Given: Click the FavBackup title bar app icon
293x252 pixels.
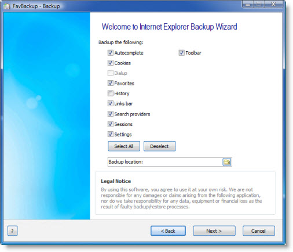Looking at the screenshot, I should (6, 6).
